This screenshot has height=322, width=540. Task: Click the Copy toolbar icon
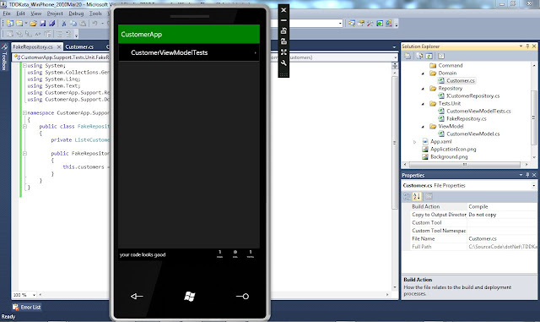point(73,23)
